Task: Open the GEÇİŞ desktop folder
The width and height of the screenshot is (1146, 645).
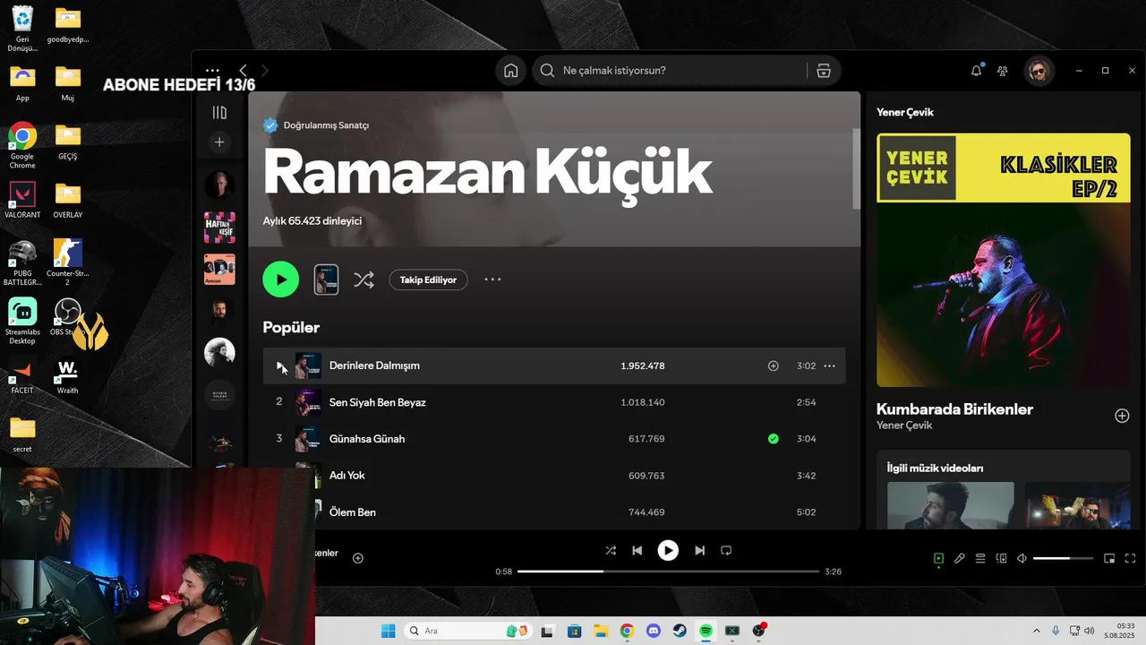Action: click(x=67, y=141)
